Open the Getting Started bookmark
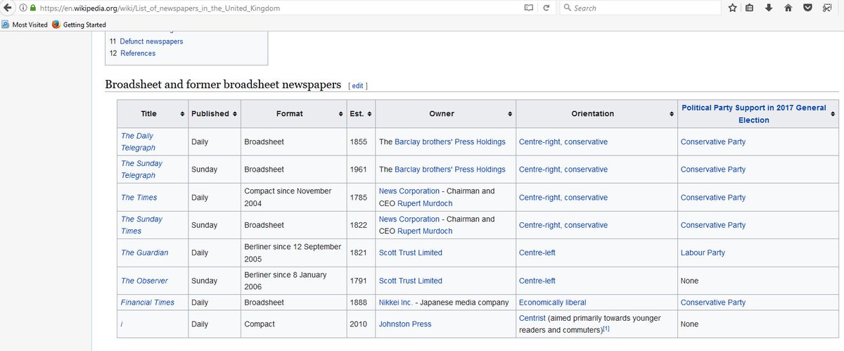Viewport: 844px width, 351px height. [x=79, y=25]
